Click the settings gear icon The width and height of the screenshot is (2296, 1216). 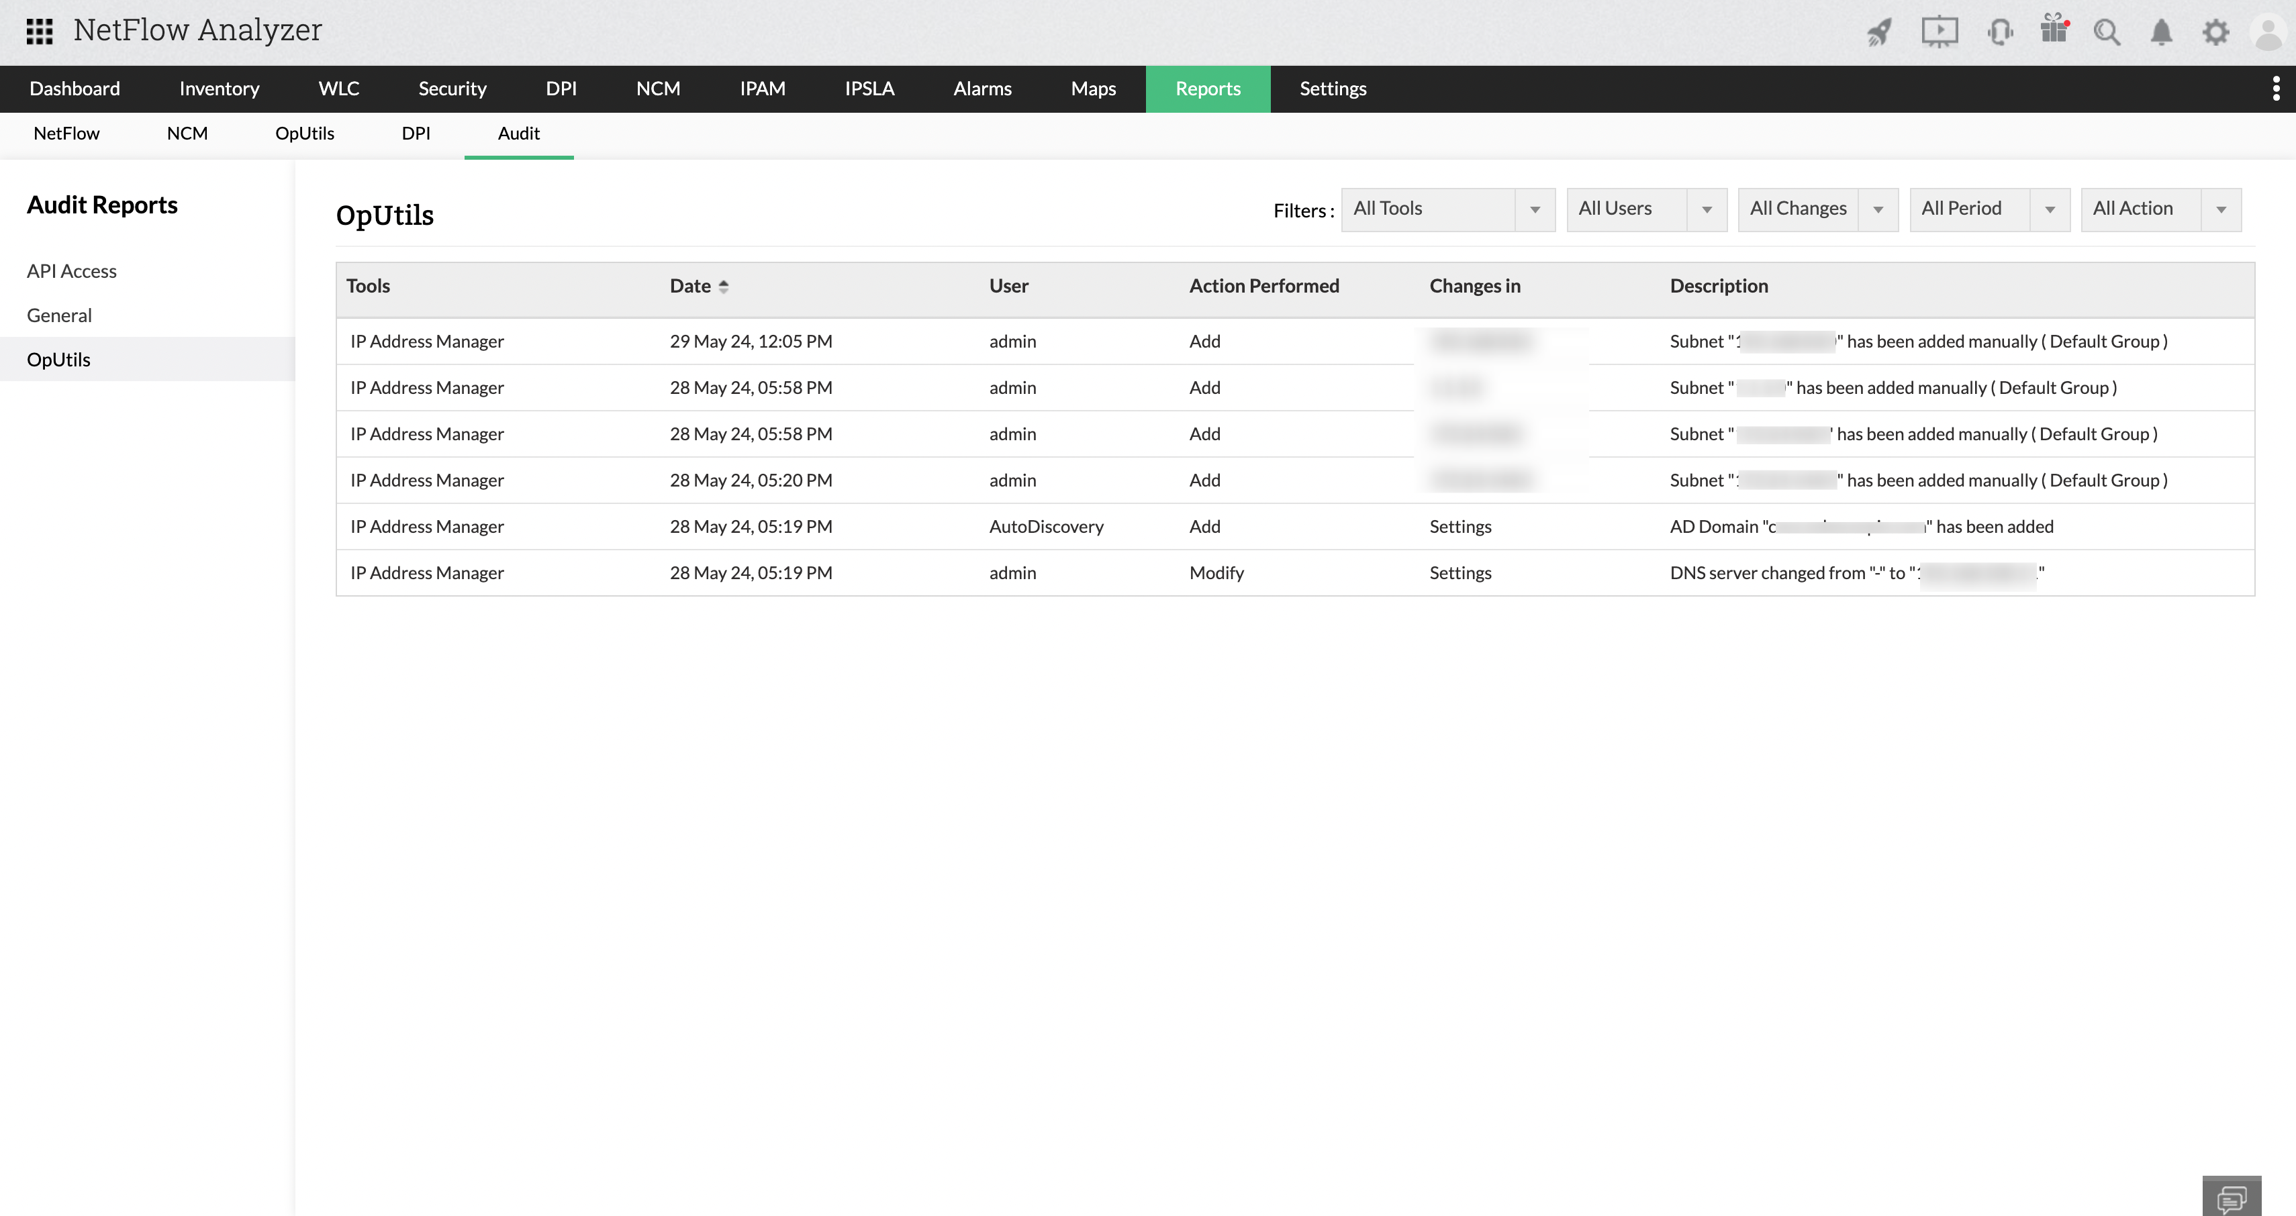tap(2217, 32)
